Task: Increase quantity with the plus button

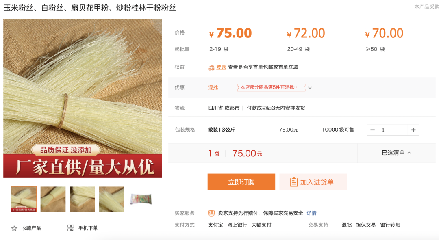Action: (x=413, y=130)
